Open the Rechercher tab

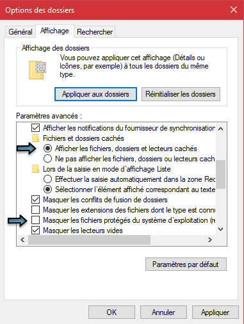[x=95, y=32]
